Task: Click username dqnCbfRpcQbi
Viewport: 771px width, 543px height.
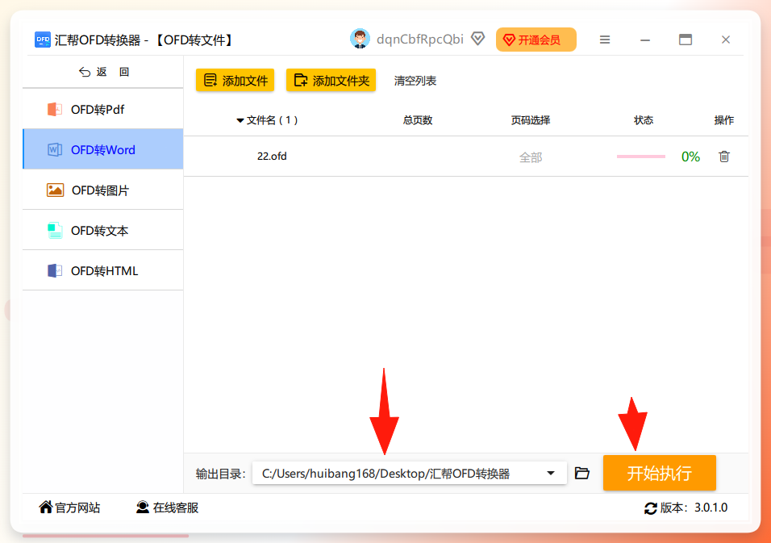Action: click(420, 40)
